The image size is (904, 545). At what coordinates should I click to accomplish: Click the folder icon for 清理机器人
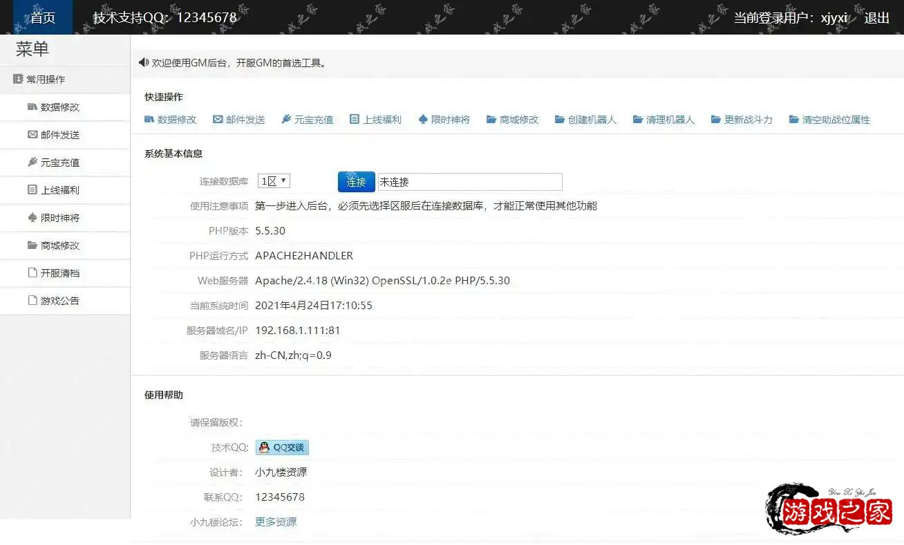[x=638, y=120]
